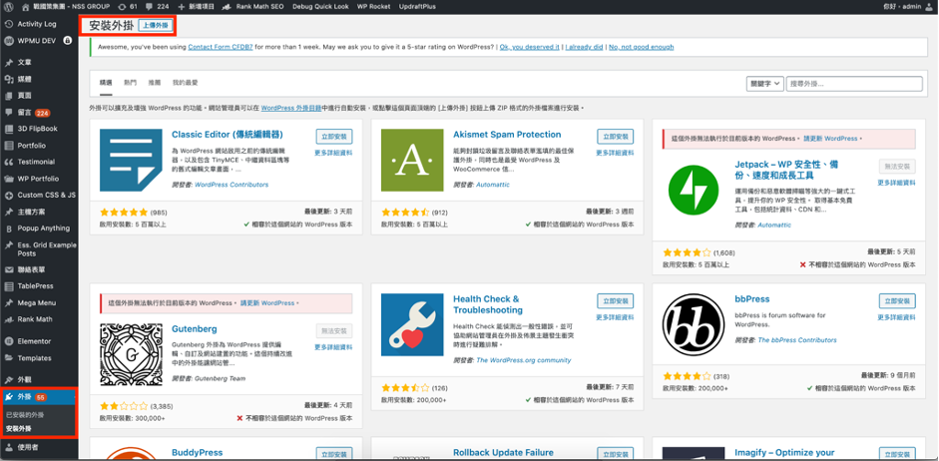The image size is (939, 461).
Task: Open UpdraftPlus in the admin bar
Action: click(417, 7)
